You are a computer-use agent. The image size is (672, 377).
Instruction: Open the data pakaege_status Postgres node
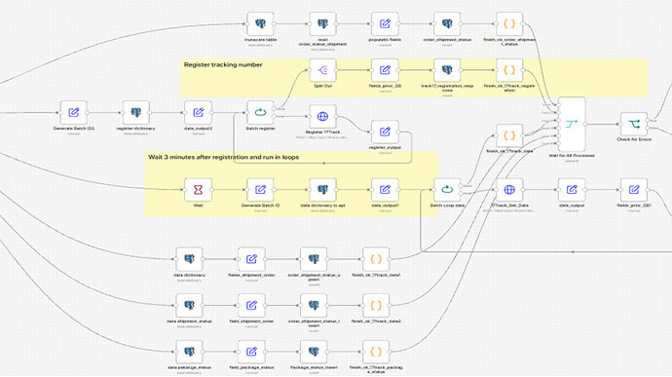point(190,352)
